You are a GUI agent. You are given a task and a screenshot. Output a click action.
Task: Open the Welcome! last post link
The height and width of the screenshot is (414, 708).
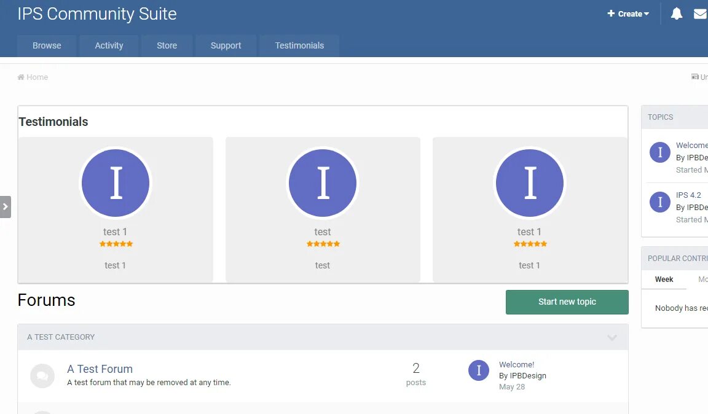516,364
